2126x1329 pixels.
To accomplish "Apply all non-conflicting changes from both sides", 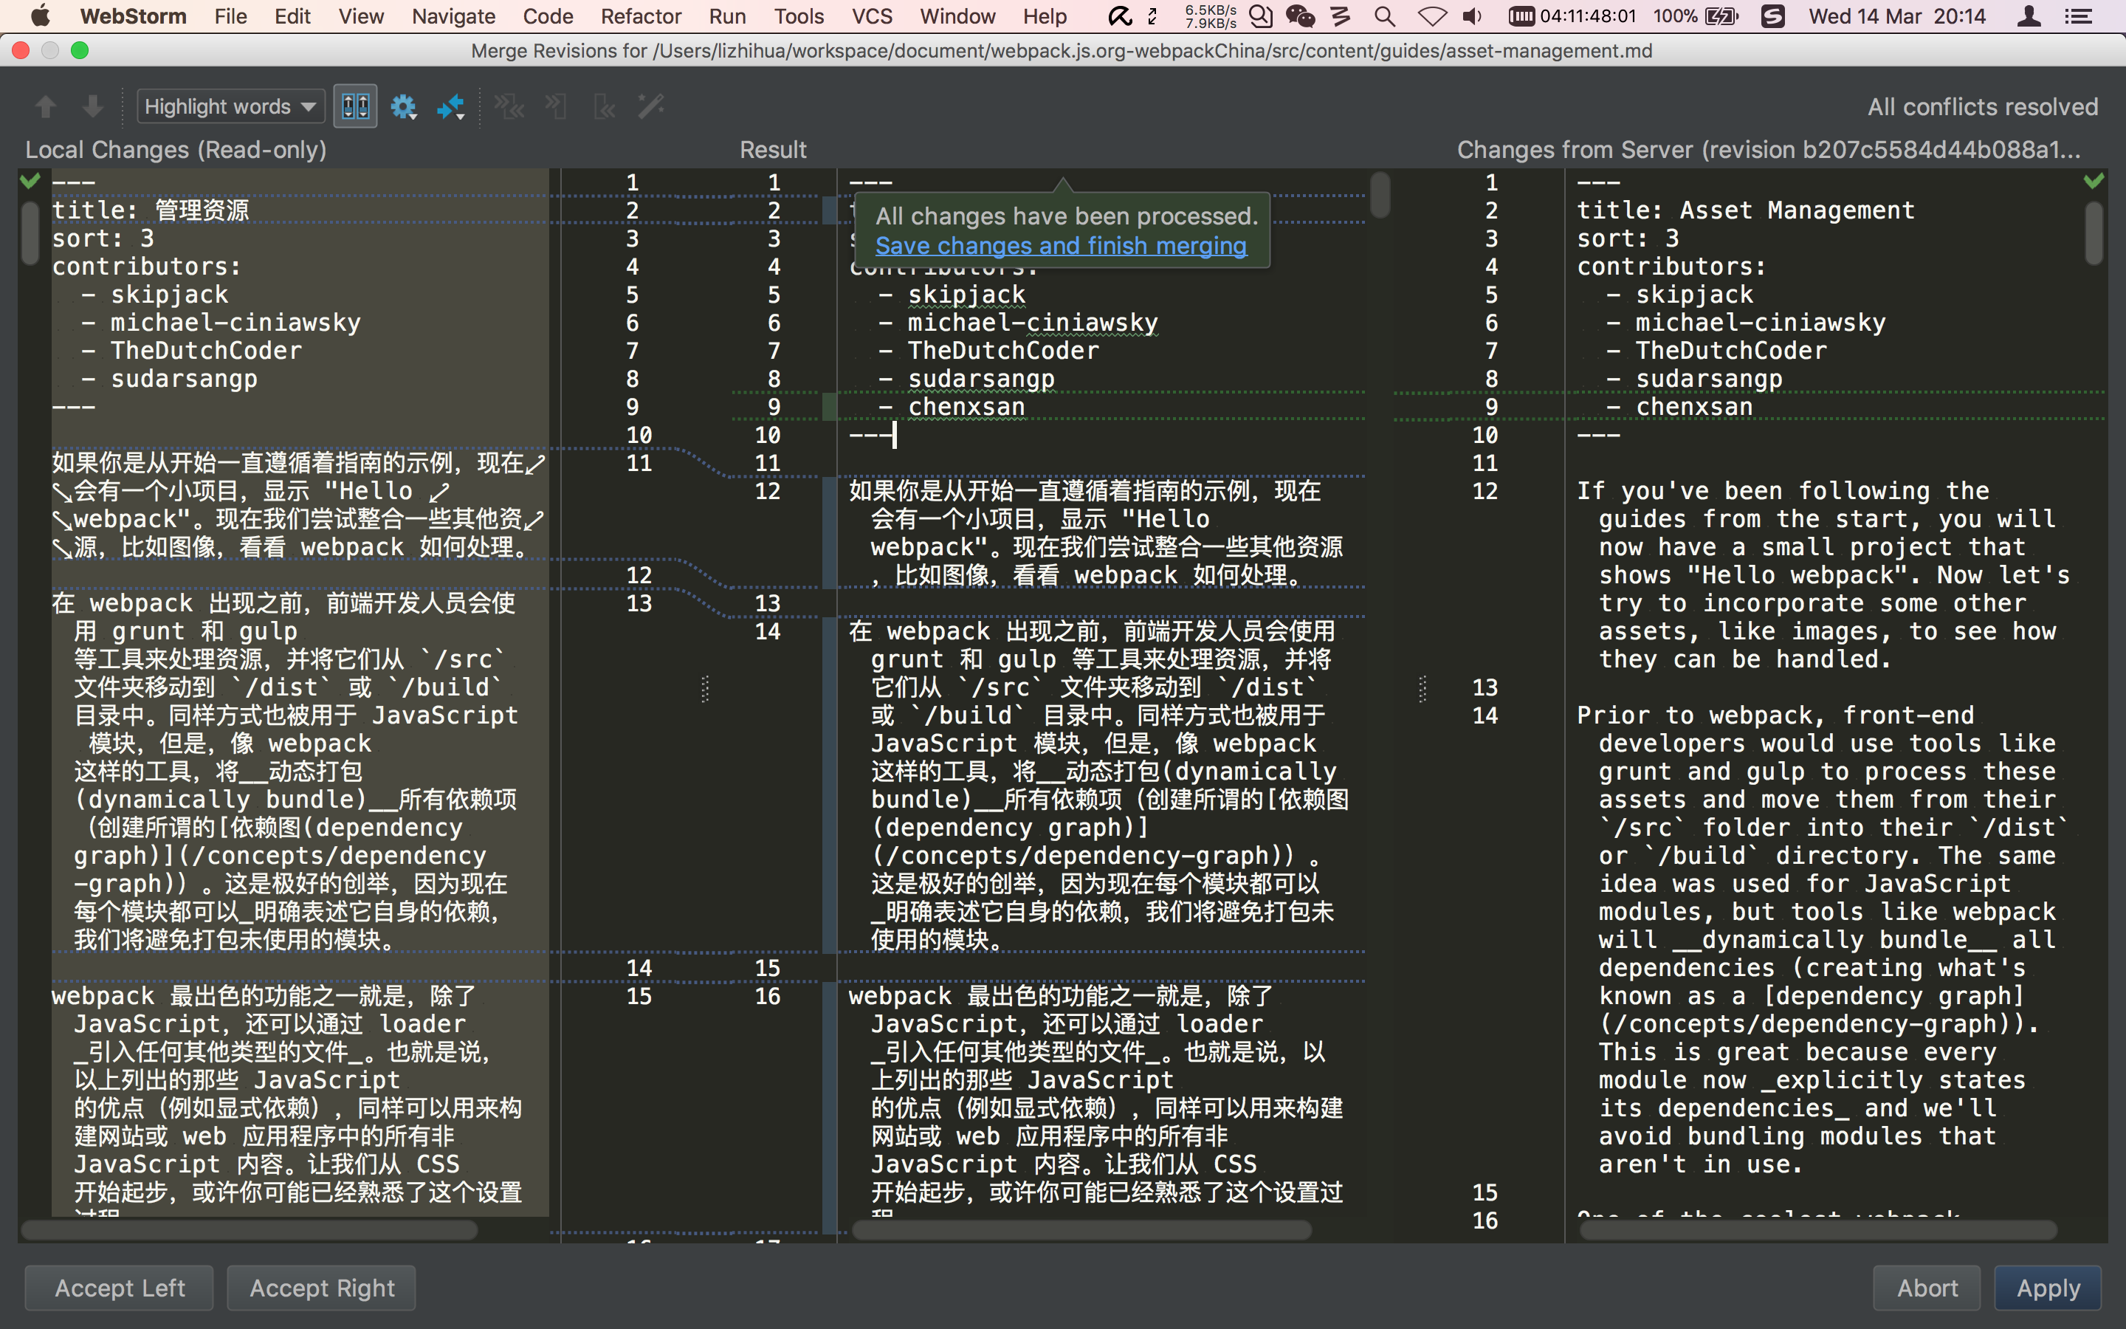I will 509,107.
